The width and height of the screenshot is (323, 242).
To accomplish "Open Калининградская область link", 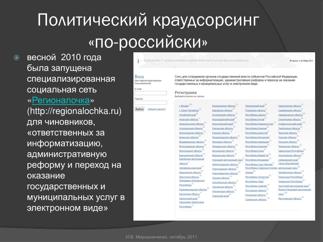I will click(193, 190).
